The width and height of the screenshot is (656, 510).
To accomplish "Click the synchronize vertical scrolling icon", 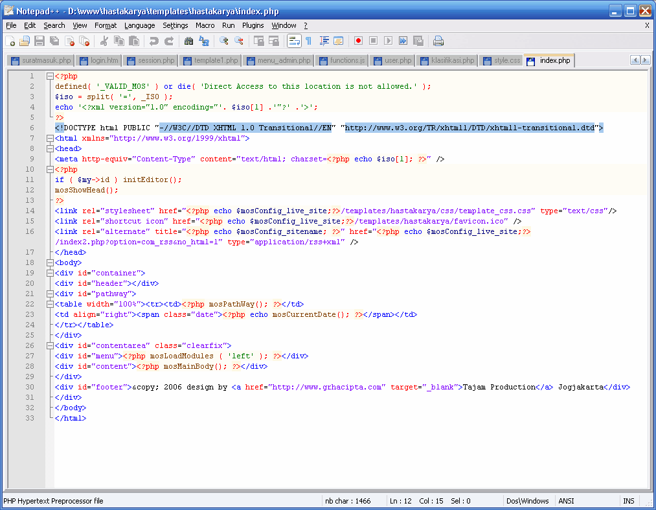I will (259, 41).
